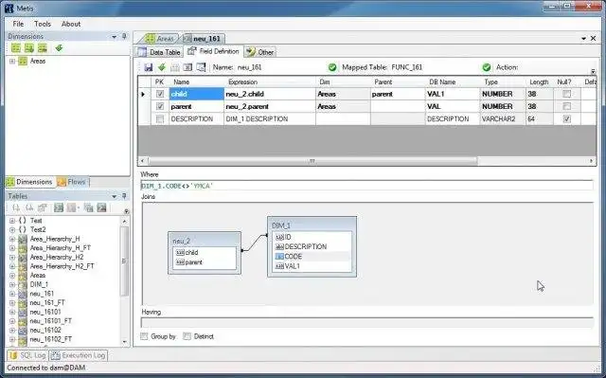This screenshot has height=378, width=606.
Task: Click the first icon in the Tables toolbar
Action: click(x=16, y=207)
